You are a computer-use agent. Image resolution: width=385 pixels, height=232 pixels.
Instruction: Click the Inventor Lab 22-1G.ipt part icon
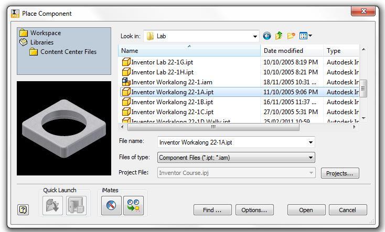point(126,62)
